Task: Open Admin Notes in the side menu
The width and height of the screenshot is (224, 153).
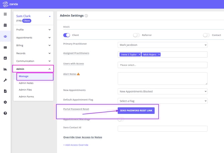Action: click(26, 83)
